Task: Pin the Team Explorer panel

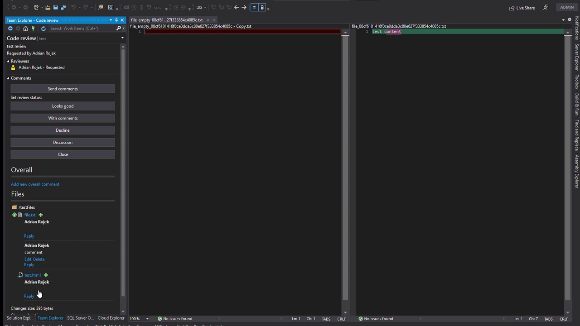Action: coord(116,20)
